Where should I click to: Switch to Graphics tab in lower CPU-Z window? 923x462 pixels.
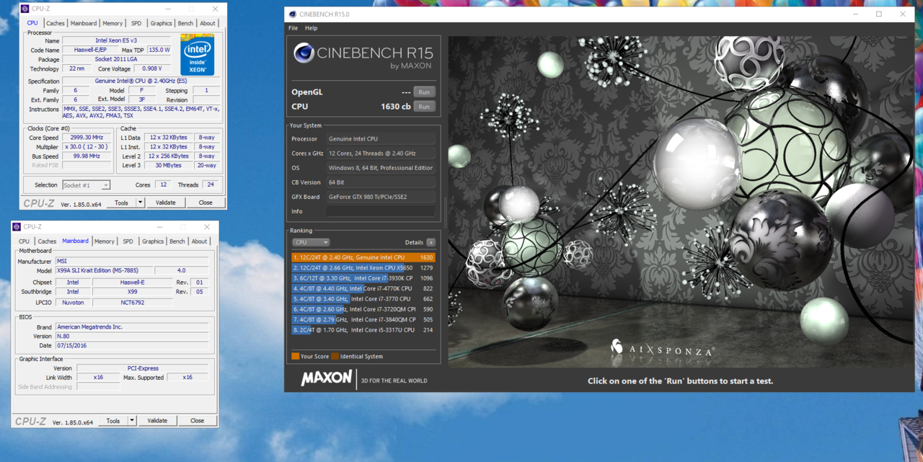[x=153, y=241]
